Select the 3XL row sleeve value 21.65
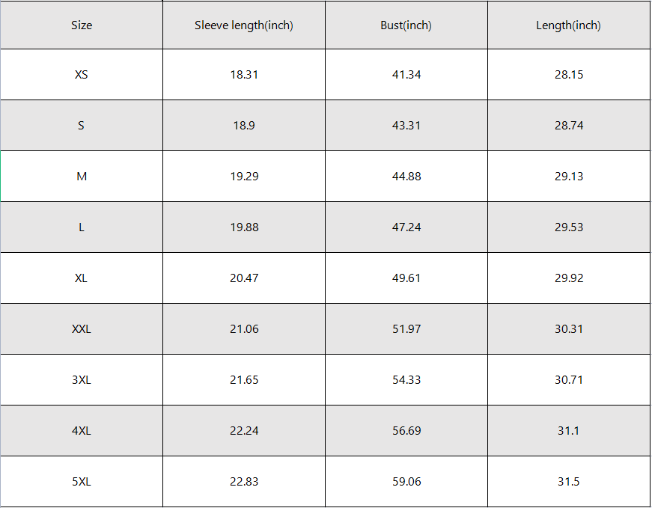Image resolution: width=652 pixels, height=508 pixels. [244, 380]
